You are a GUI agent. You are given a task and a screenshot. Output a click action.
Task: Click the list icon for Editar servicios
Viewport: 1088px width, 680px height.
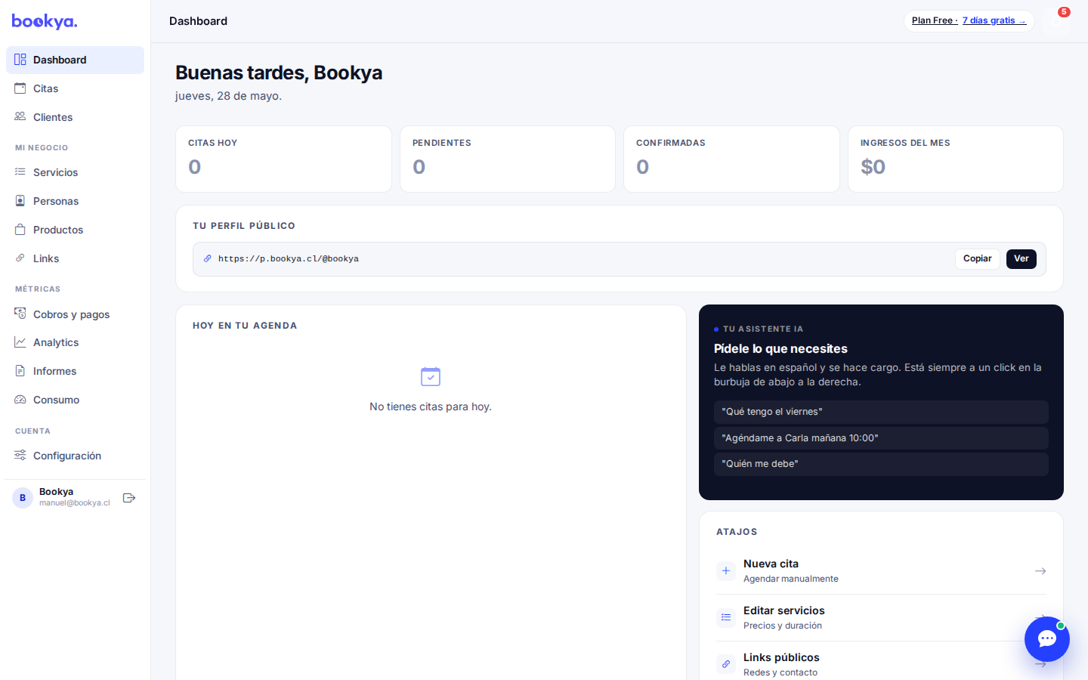(x=726, y=618)
